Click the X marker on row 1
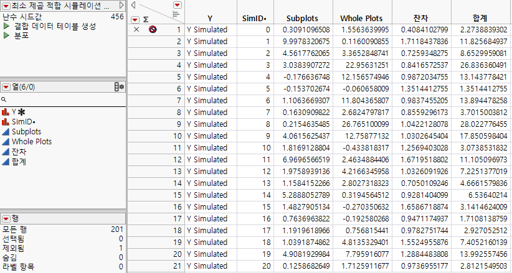 click(x=136, y=30)
